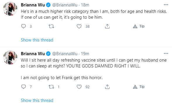Open the 18m timestamp link
The image size is (172, 106).
coord(85,5)
